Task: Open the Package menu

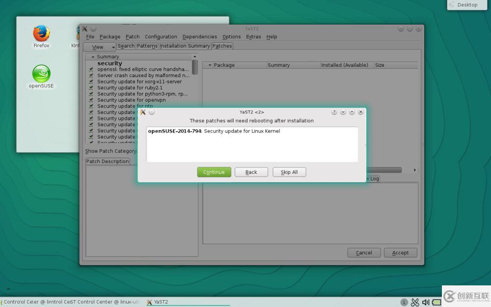Action: (110, 37)
